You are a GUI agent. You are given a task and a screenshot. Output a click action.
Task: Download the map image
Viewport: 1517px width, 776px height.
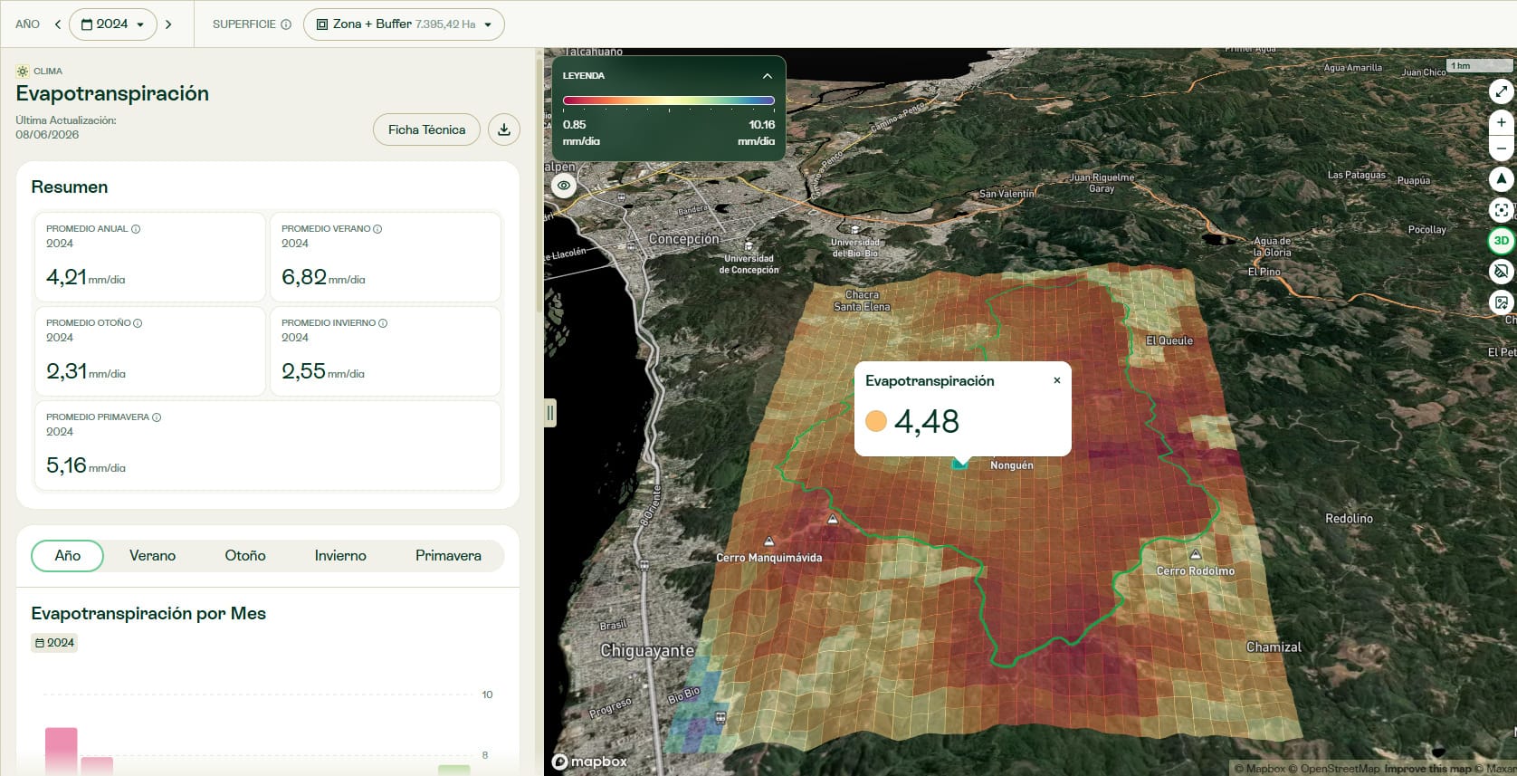coord(1502,302)
